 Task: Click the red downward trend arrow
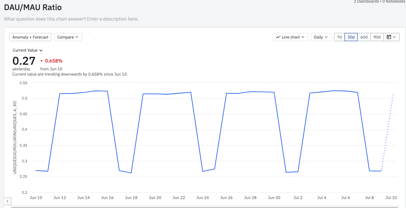pos(42,61)
